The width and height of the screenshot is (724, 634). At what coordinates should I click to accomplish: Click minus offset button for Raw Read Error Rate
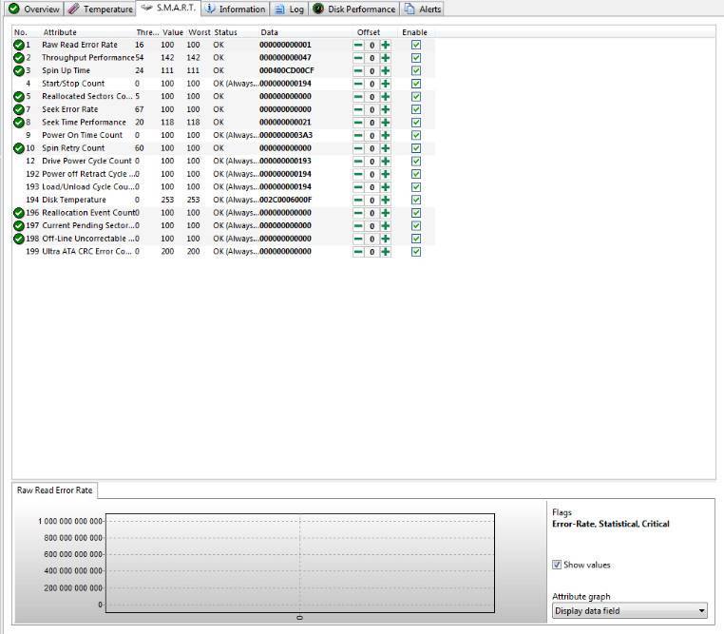[x=358, y=46]
